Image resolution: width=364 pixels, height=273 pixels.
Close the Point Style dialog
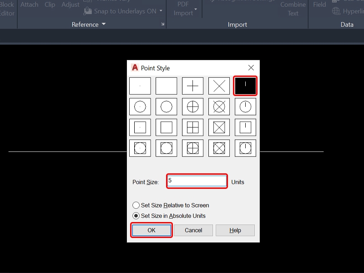coord(251,68)
